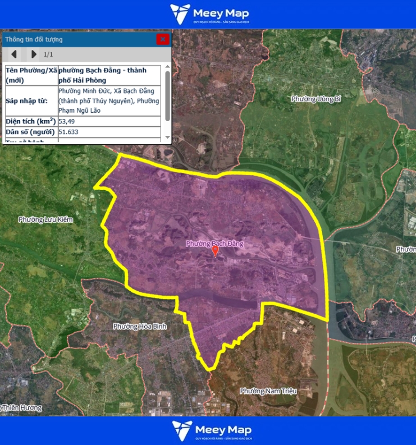Screen dimensions: 416x445
Task: Go to next object with right arrow
Action: click(34, 54)
